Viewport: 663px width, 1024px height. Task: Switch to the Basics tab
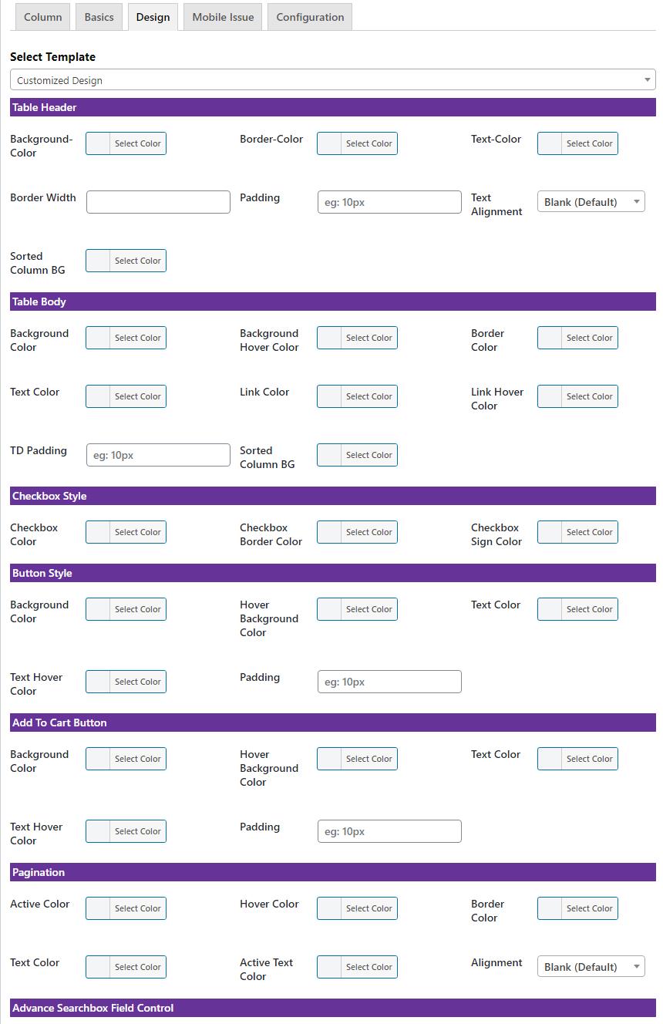(x=99, y=17)
